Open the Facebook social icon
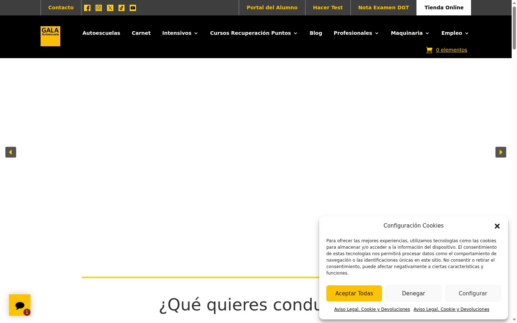The width and height of the screenshot is (517, 323). 87,8
